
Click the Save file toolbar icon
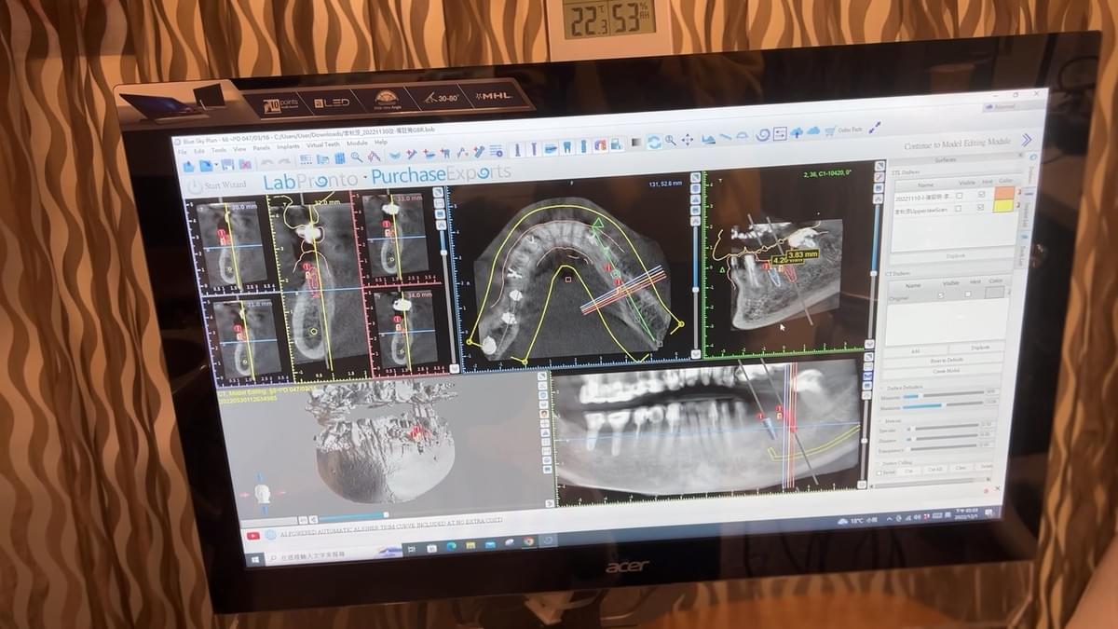point(228,164)
